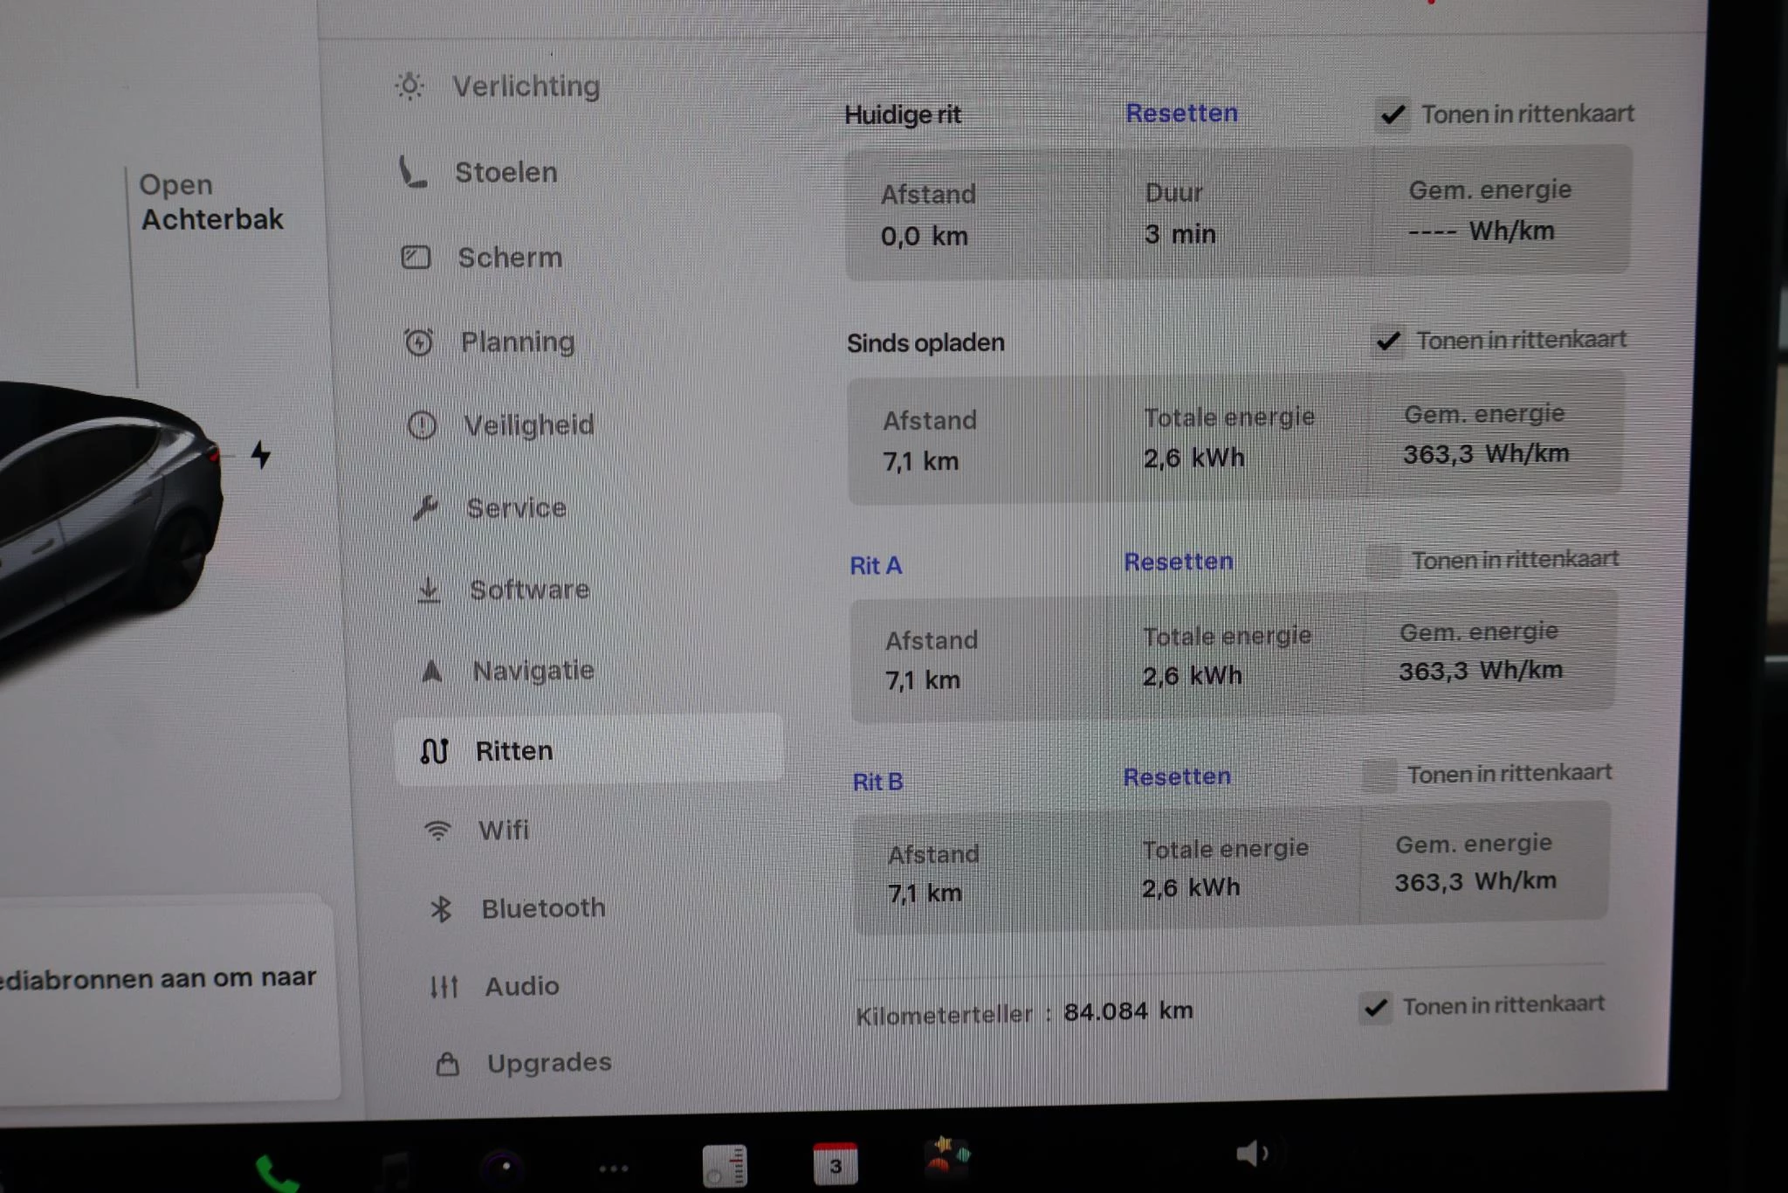Viewport: 1788px width, 1193px height.
Task: Open the camera app in bottom bar
Action: (x=505, y=1167)
